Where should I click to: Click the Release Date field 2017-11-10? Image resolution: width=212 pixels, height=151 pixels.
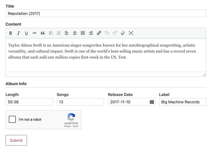131,102
